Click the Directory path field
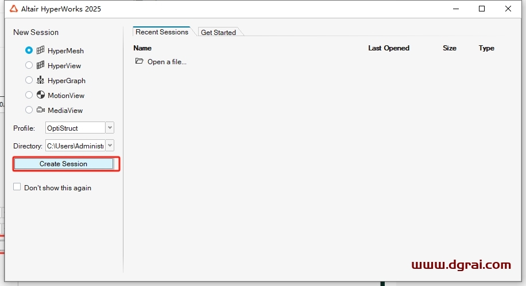 coord(75,146)
